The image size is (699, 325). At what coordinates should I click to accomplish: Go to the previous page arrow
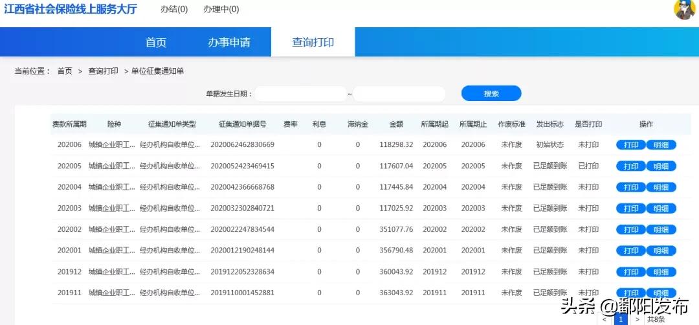(x=604, y=319)
